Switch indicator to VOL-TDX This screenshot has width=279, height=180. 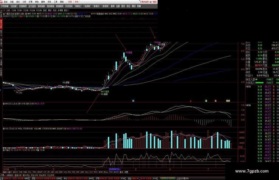coord(67,172)
